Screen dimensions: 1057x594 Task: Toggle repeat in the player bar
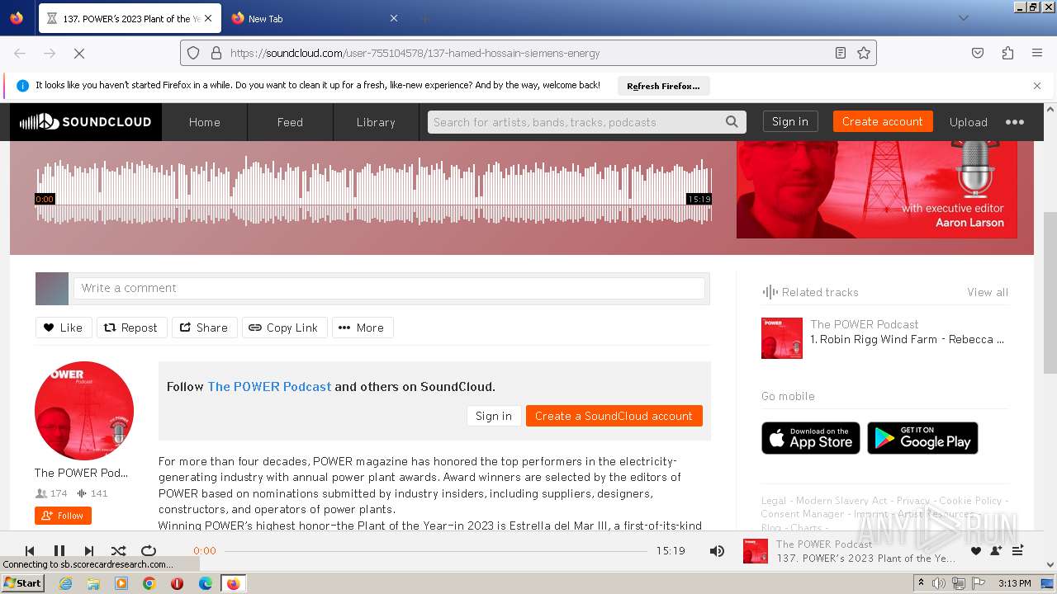(x=149, y=550)
